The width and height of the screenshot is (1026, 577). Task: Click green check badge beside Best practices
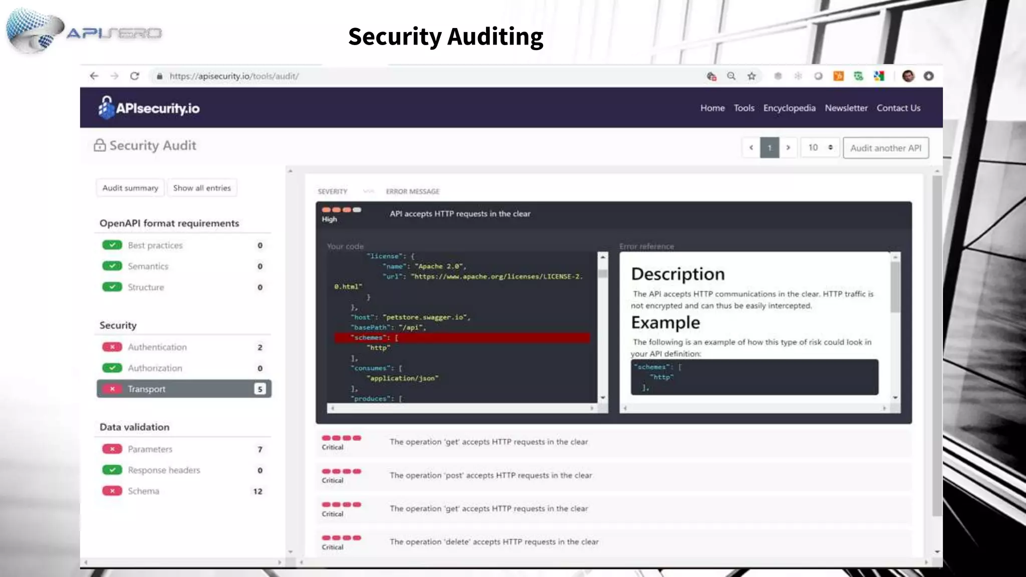(x=112, y=245)
